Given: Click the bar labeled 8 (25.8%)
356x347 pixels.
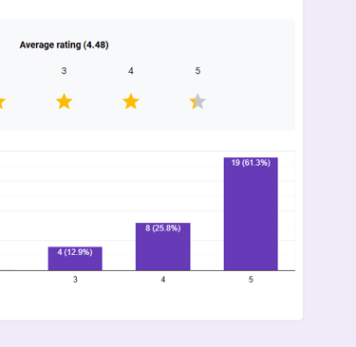Looking at the screenshot, I should (x=163, y=247).
